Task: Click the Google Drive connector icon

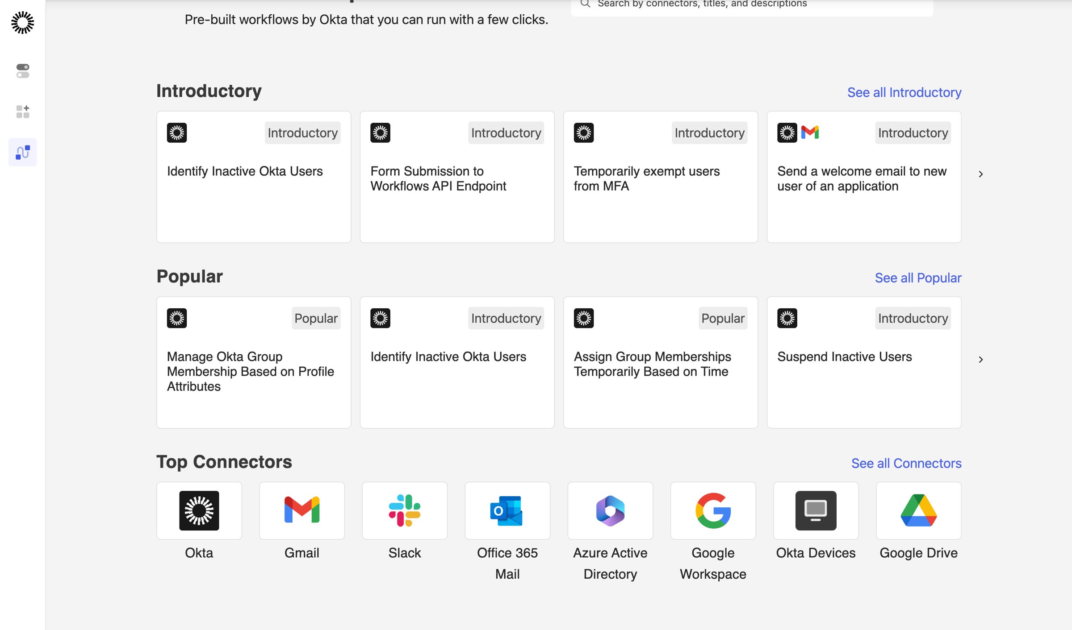Action: point(918,510)
